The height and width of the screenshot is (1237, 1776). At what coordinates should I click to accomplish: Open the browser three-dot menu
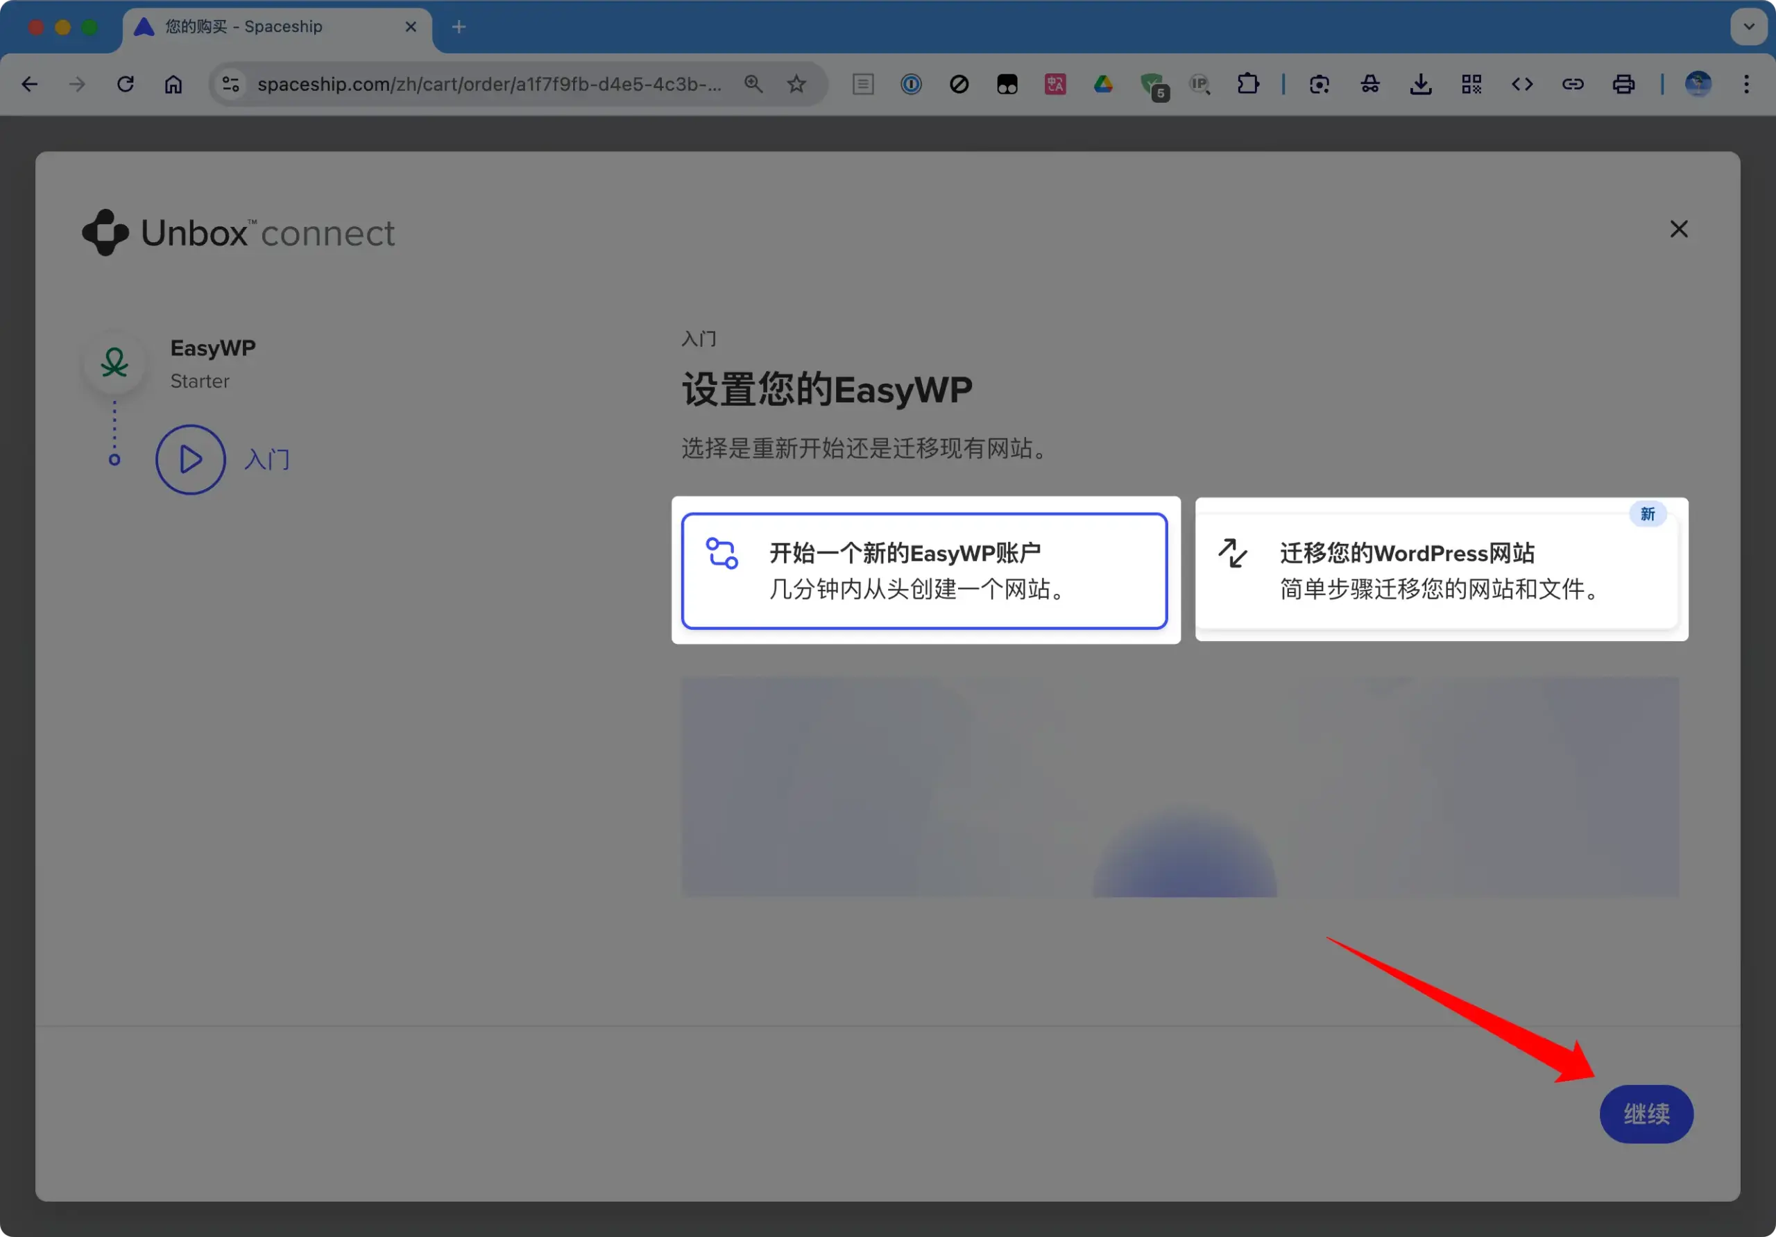pyautogui.click(x=1746, y=83)
